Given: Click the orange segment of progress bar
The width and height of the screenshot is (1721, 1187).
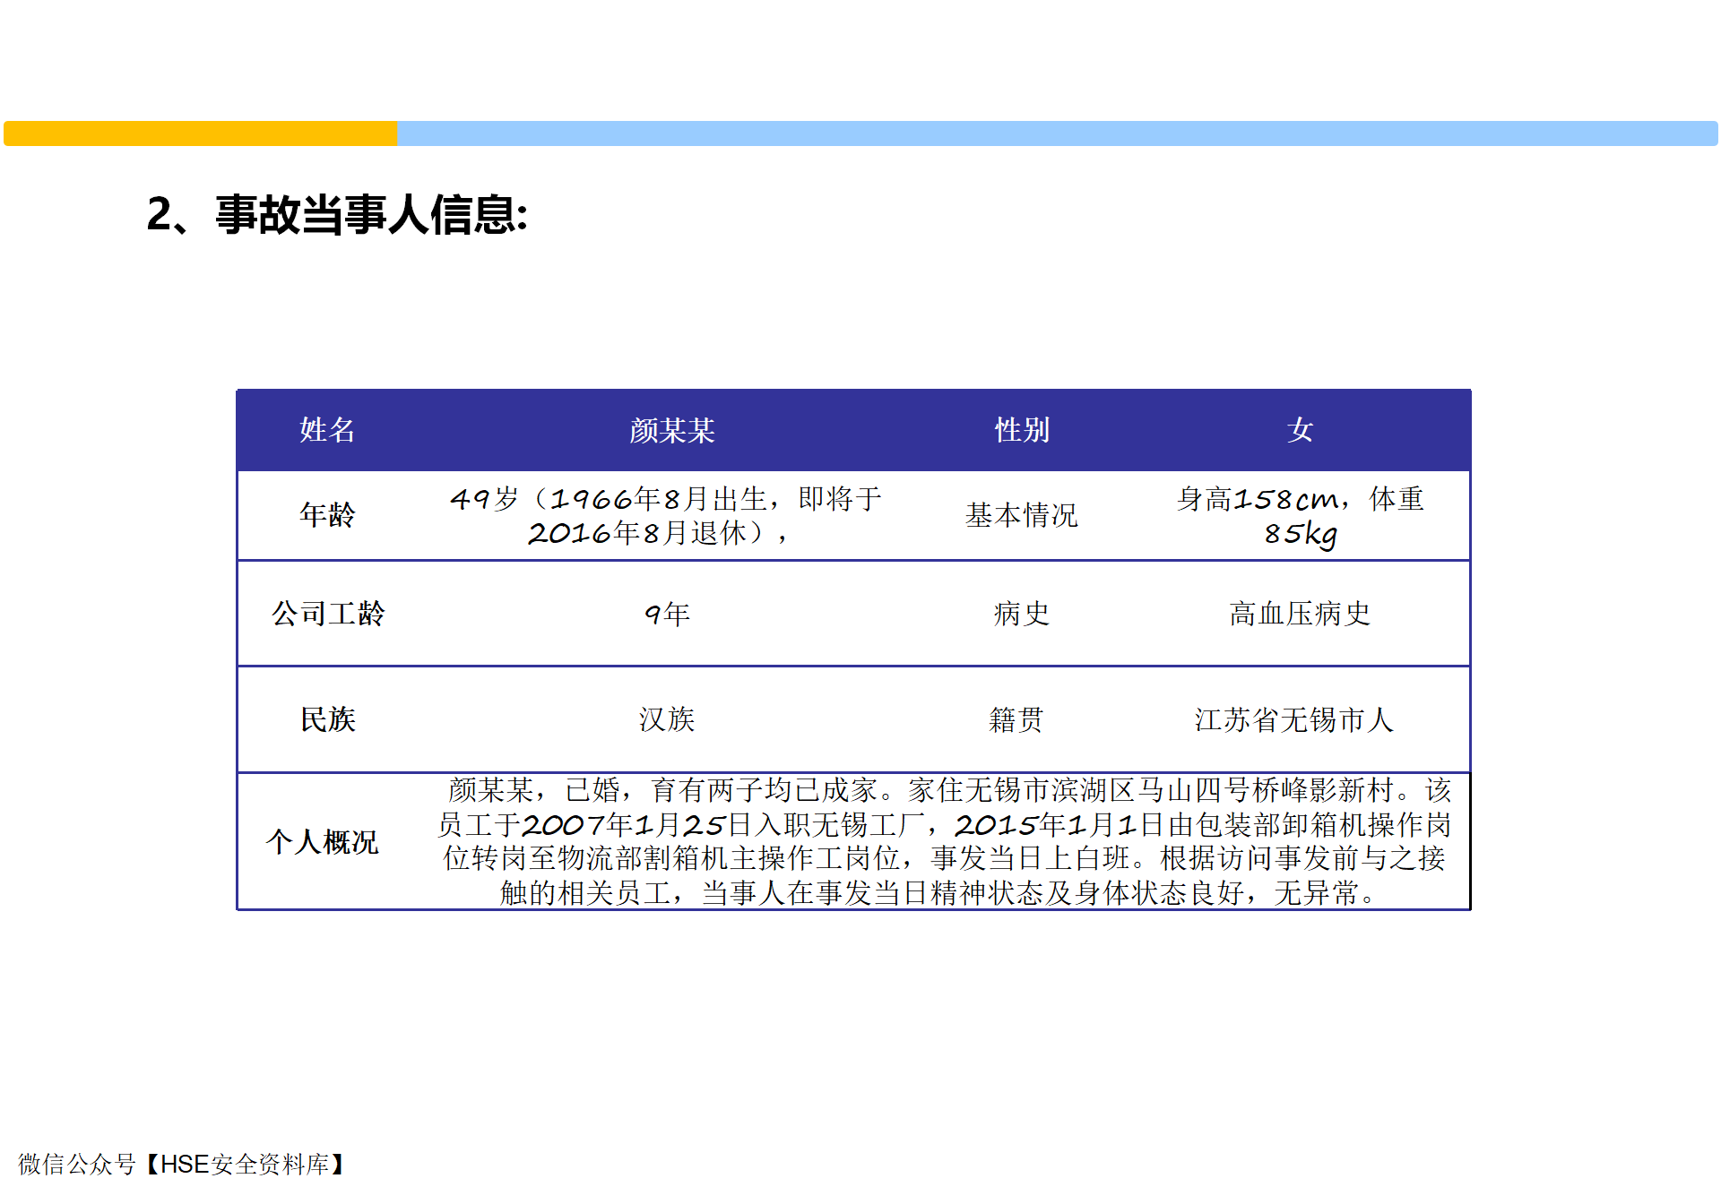Looking at the screenshot, I should tap(200, 133).
